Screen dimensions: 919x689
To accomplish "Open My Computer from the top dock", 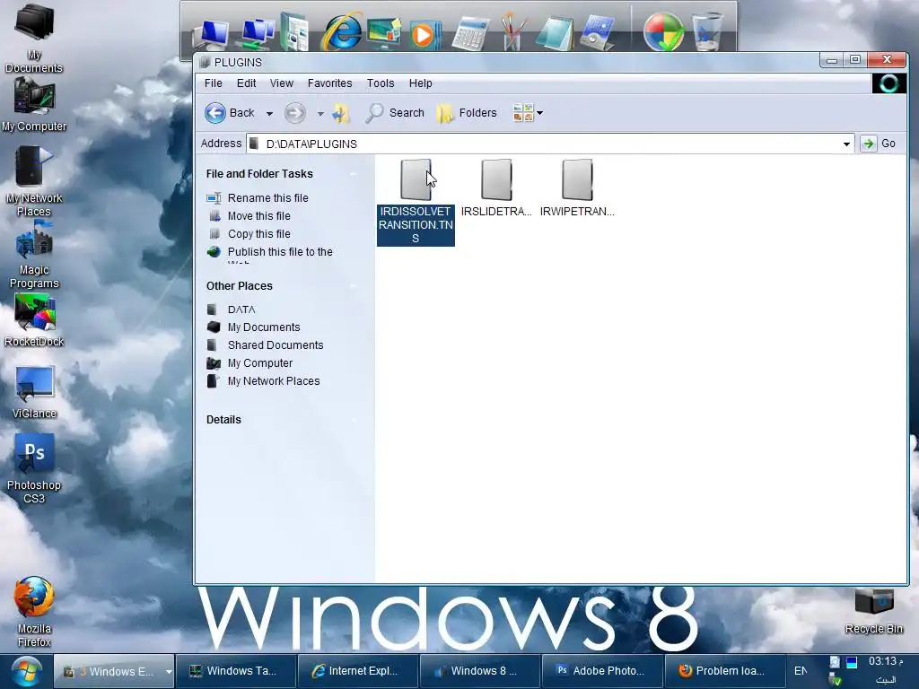I will 211,33.
